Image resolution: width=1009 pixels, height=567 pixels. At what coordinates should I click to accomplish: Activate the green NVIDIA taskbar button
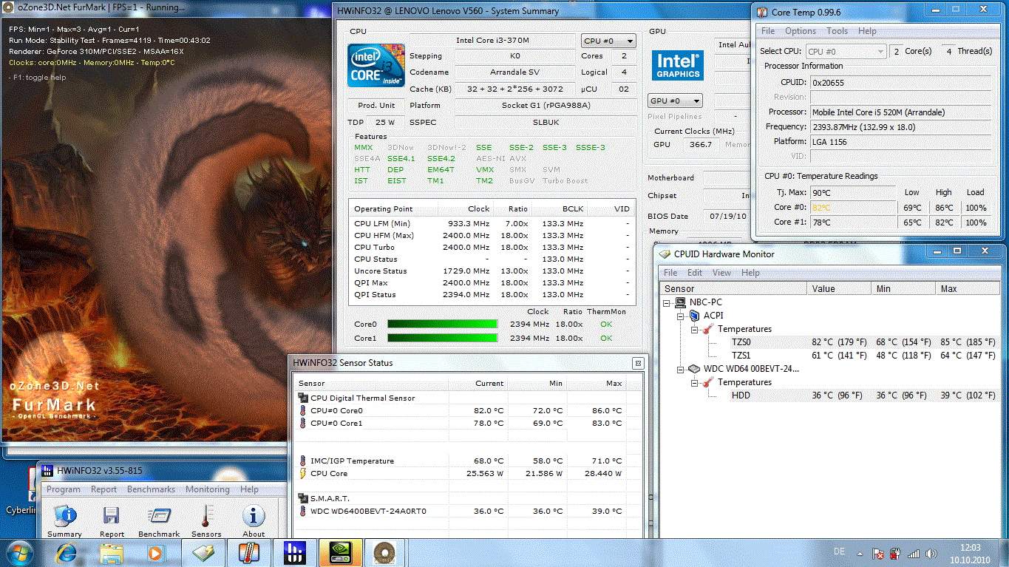341,552
